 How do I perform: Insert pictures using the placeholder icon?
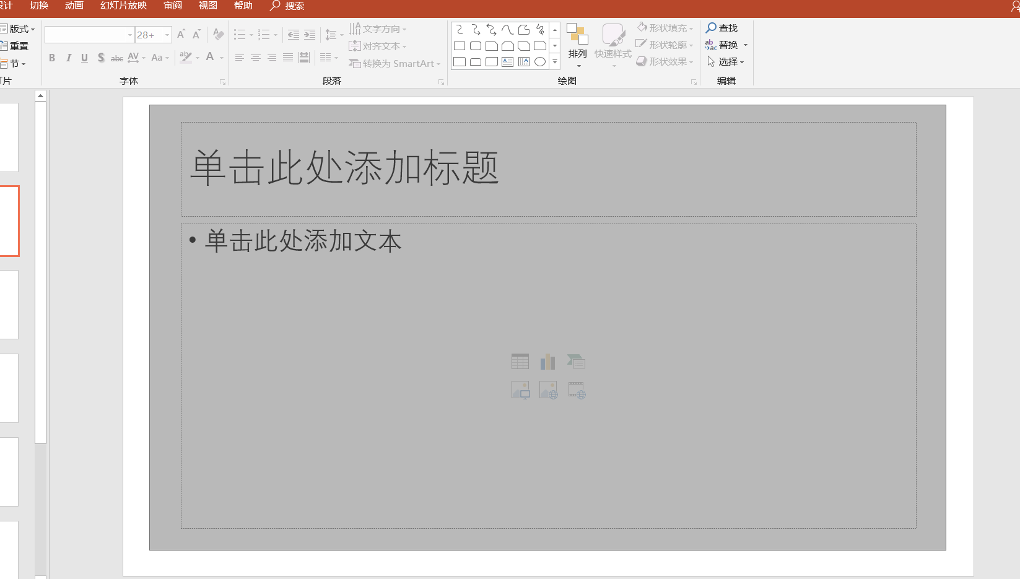click(x=520, y=390)
